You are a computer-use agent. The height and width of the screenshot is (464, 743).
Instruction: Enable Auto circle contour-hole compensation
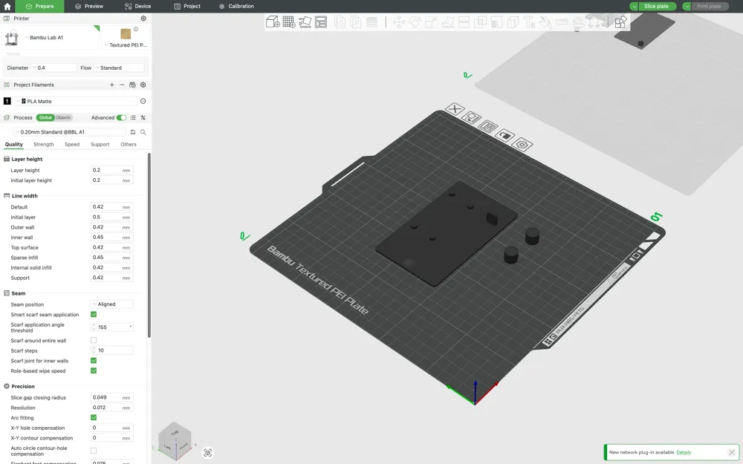94,451
